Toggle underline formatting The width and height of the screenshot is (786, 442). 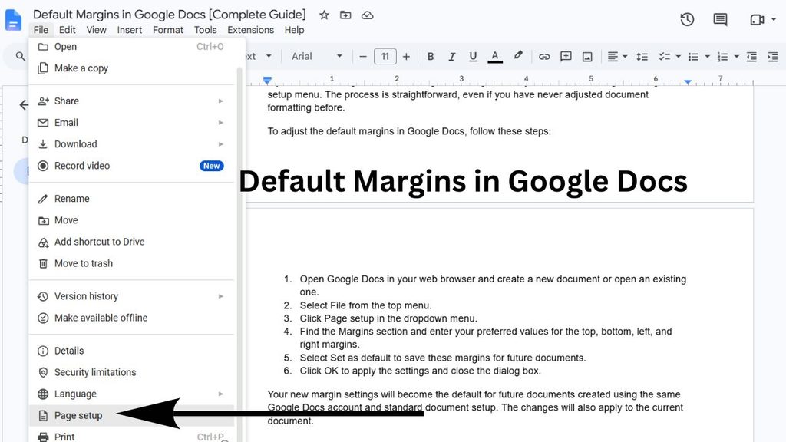click(473, 57)
